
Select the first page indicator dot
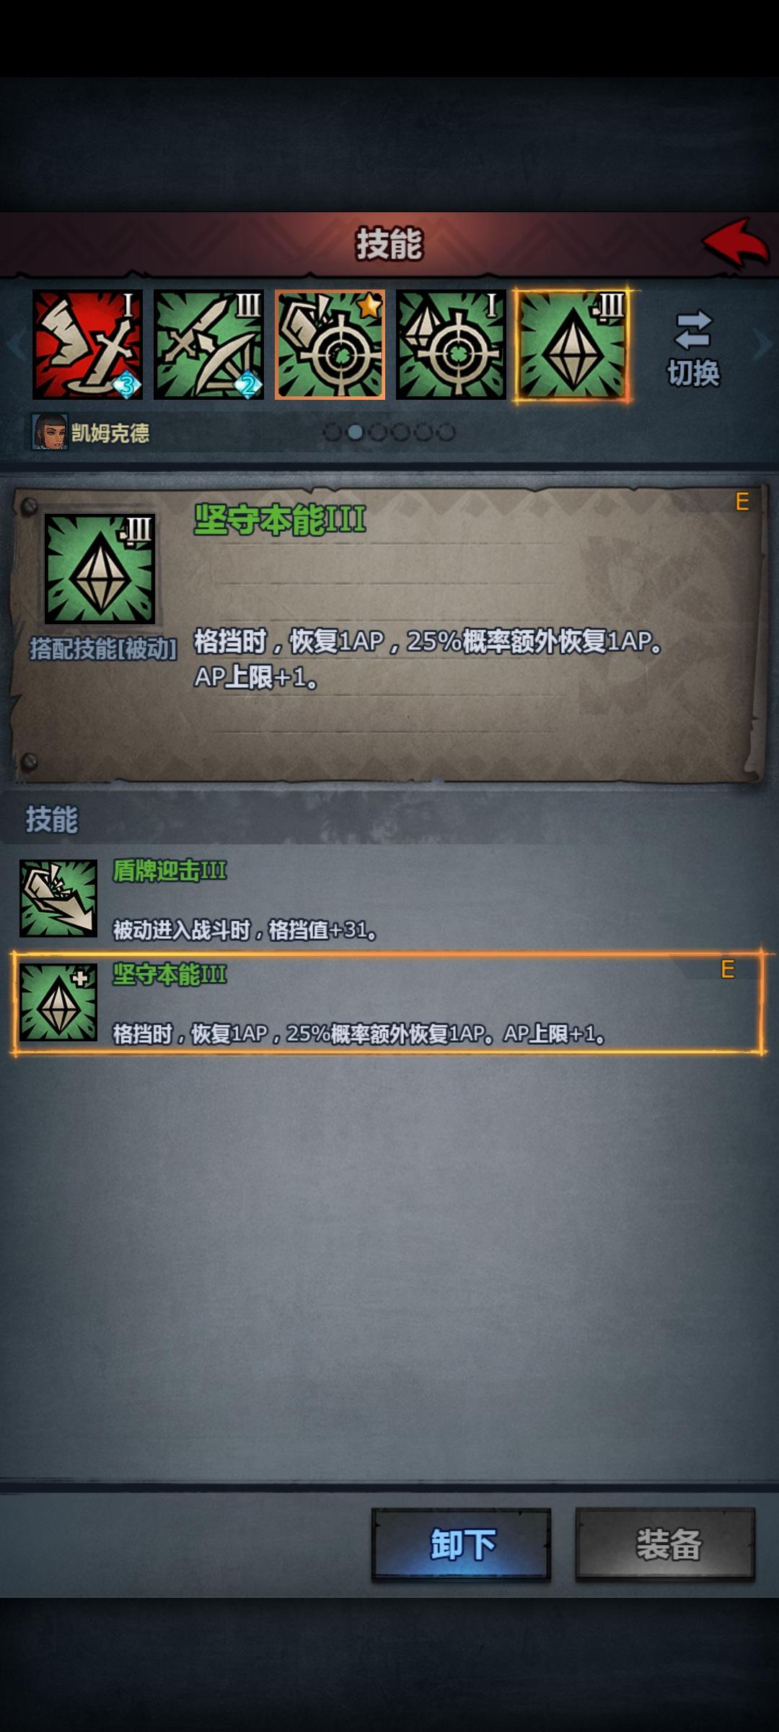333,432
